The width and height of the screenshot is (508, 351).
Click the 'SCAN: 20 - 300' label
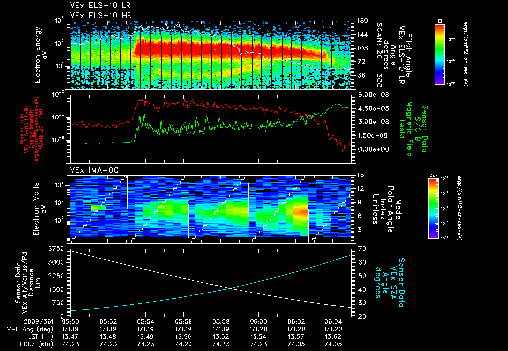pos(379,55)
